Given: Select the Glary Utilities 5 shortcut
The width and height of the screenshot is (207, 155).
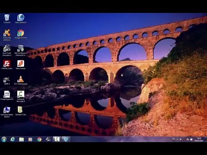Looking at the screenshot, I should click(x=21, y=19).
